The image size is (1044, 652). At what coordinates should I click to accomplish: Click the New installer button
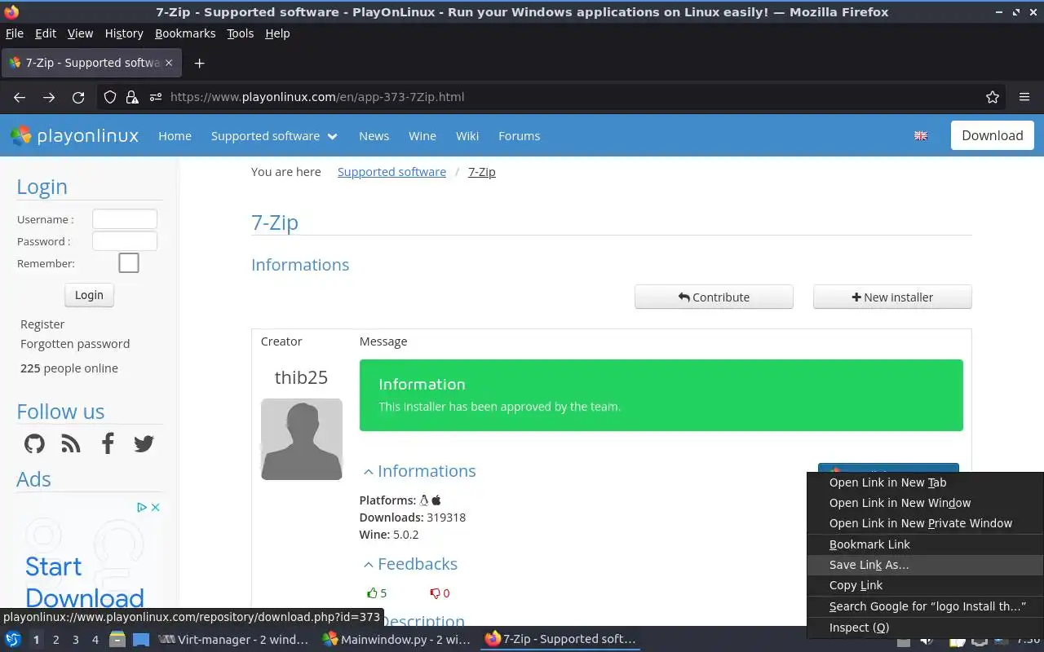[892, 297]
